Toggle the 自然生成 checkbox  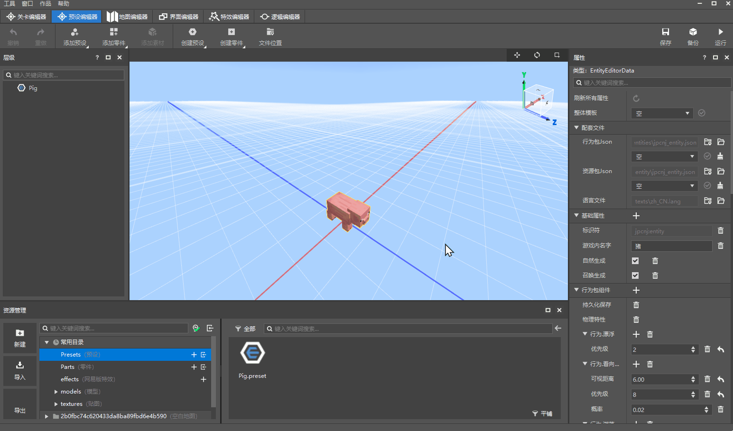[635, 261]
